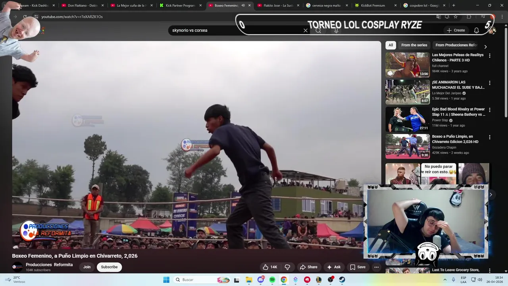Show hidden system tray icons

[x=444, y=280]
